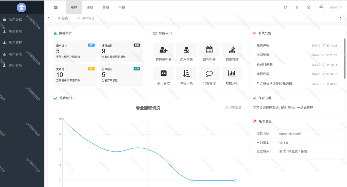Open 数据分析 bar chart shortcut
The width and height of the screenshot is (347, 187).
click(232, 73)
